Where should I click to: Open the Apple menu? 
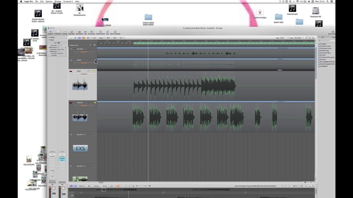21,1
